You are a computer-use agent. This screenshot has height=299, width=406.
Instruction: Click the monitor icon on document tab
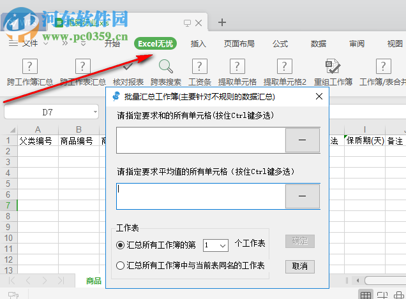coord(187,23)
